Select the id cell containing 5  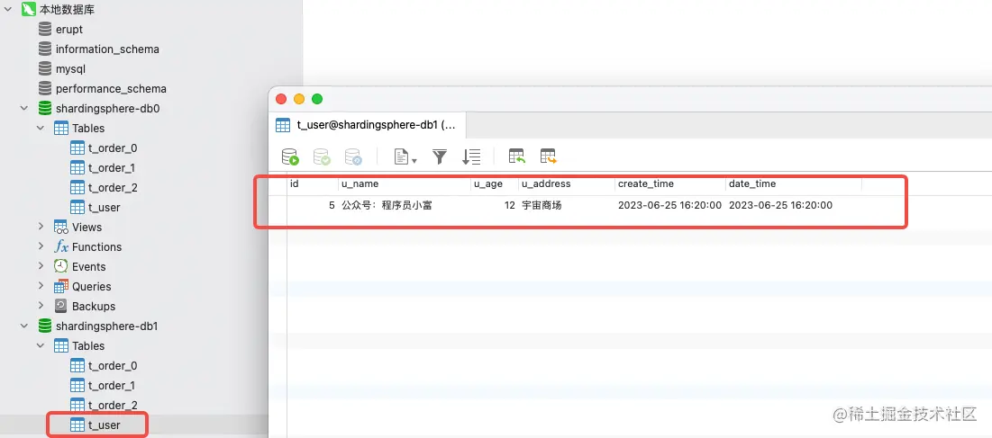[313, 205]
